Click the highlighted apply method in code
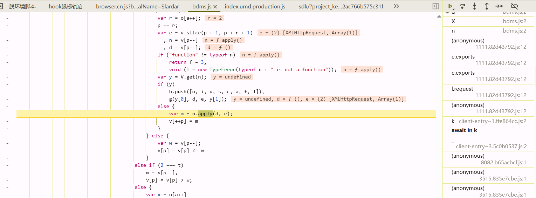 (x=205, y=114)
